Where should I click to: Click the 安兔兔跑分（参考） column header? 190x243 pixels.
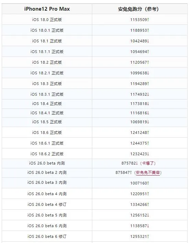(x=139, y=9)
